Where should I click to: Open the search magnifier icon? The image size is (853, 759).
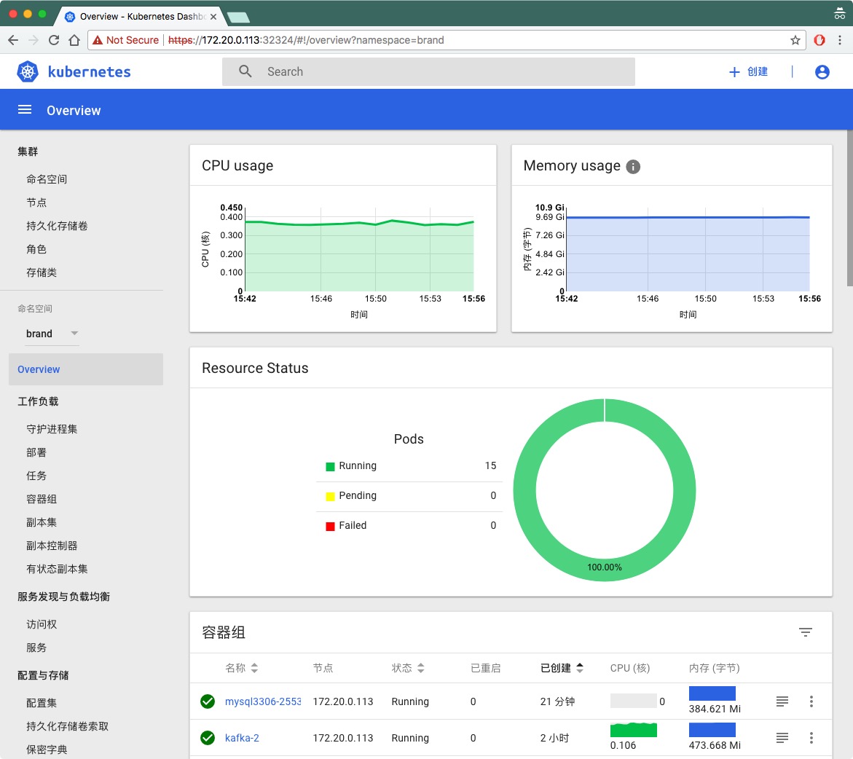[x=244, y=71]
